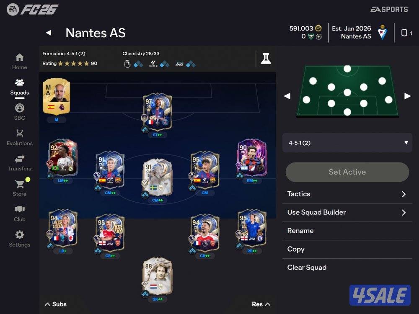Open the Home section in sidebar
This screenshot has width=419, height=314.
point(20,62)
